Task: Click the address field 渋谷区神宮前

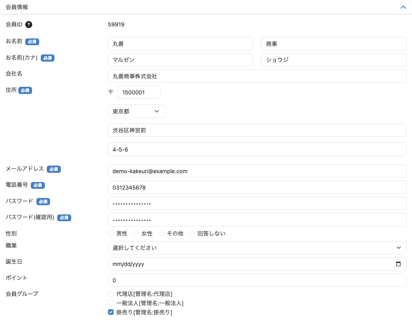Action: click(x=257, y=130)
